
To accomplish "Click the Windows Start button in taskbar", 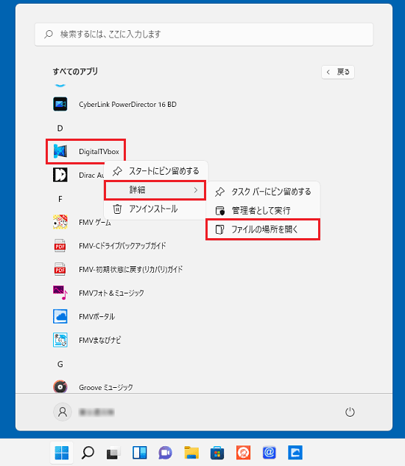I will [x=62, y=453].
